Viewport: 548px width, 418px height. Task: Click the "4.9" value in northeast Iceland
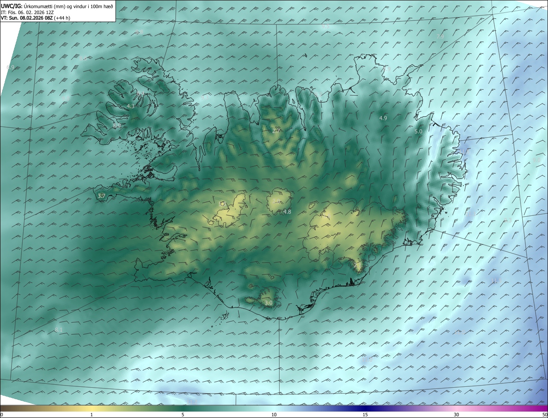click(383, 118)
